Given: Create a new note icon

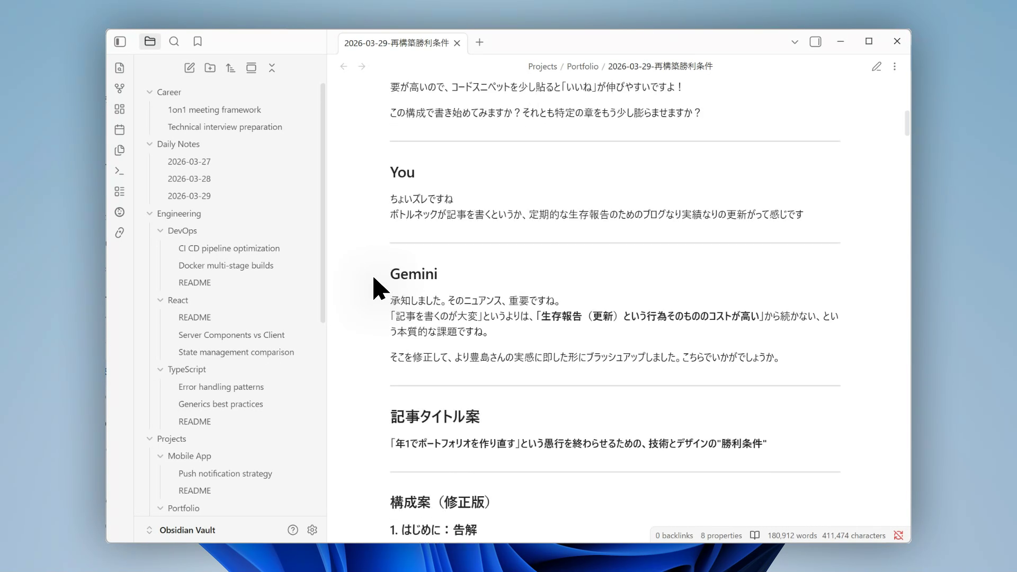Looking at the screenshot, I should click(190, 68).
